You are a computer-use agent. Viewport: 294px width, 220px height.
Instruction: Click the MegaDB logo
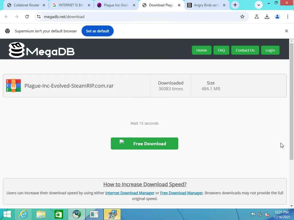coord(42,50)
